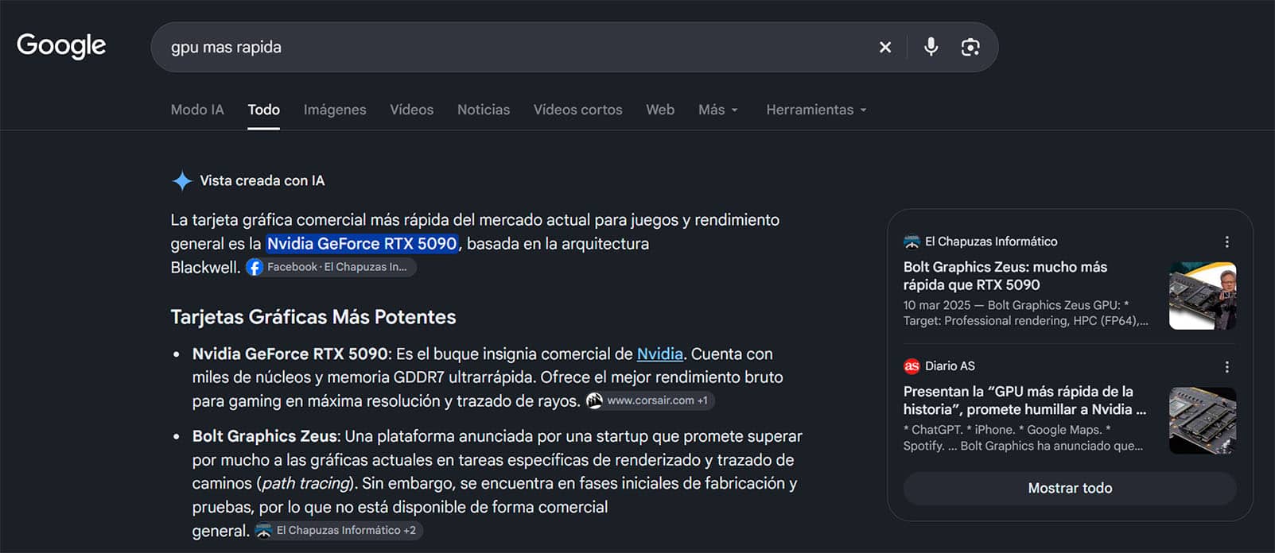Open the Diario AS article thumbnail
Screen dimensions: 1275x553
tap(1203, 420)
